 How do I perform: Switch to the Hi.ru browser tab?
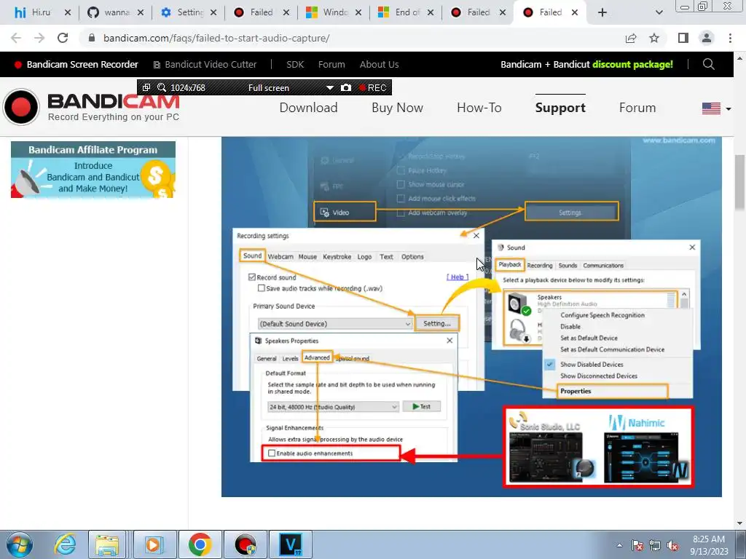click(x=41, y=12)
